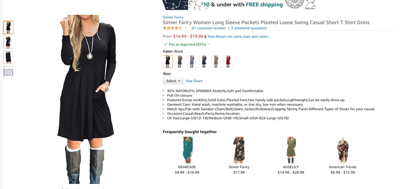Image resolution: width=401 pixels, height=189 pixels.
Task: Read the 61 customer reviews
Action: (209, 28)
